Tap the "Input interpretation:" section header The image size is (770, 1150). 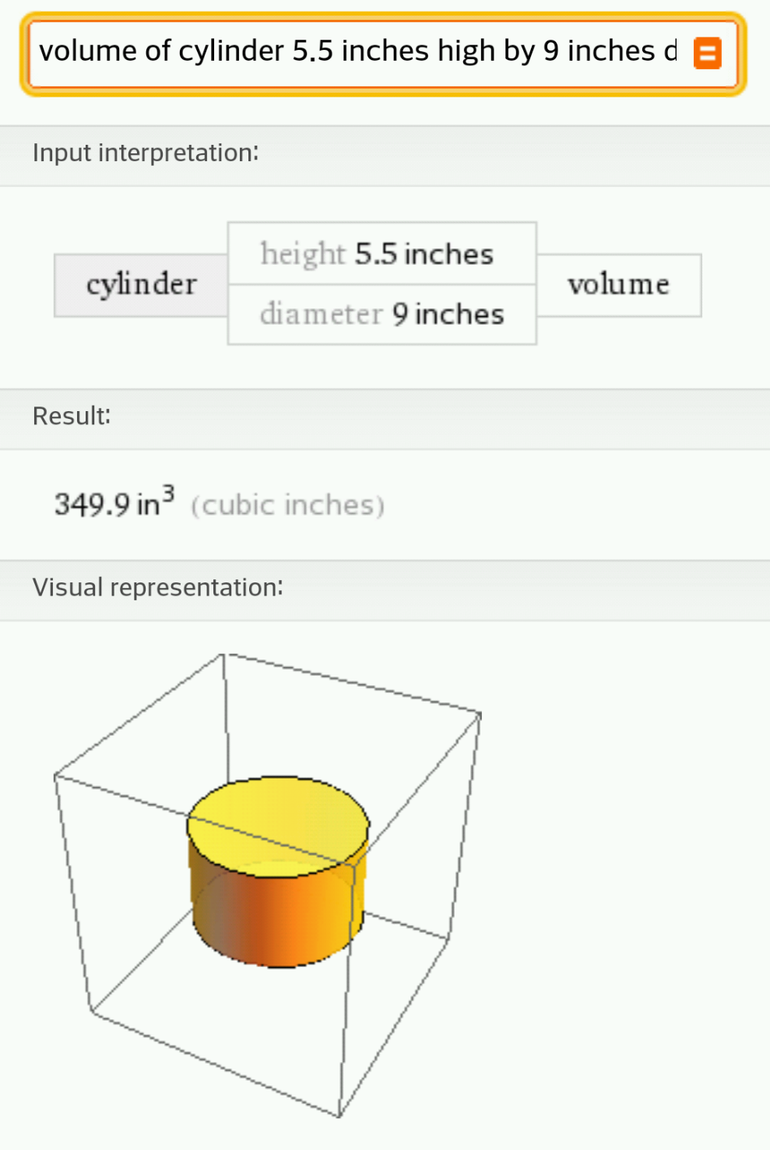pyautogui.click(x=146, y=153)
